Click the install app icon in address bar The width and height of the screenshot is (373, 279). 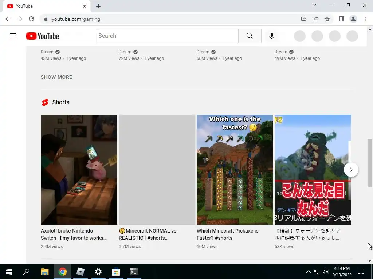click(303, 19)
